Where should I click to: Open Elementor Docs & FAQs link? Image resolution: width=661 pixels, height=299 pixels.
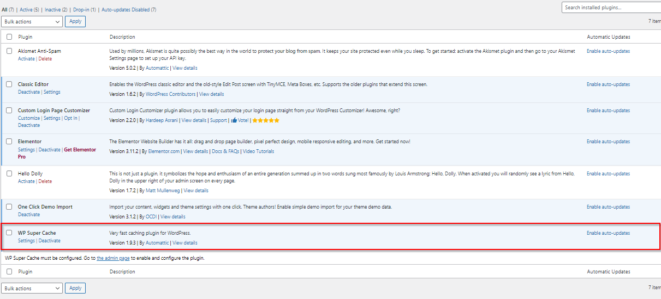click(x=225, y=151)
